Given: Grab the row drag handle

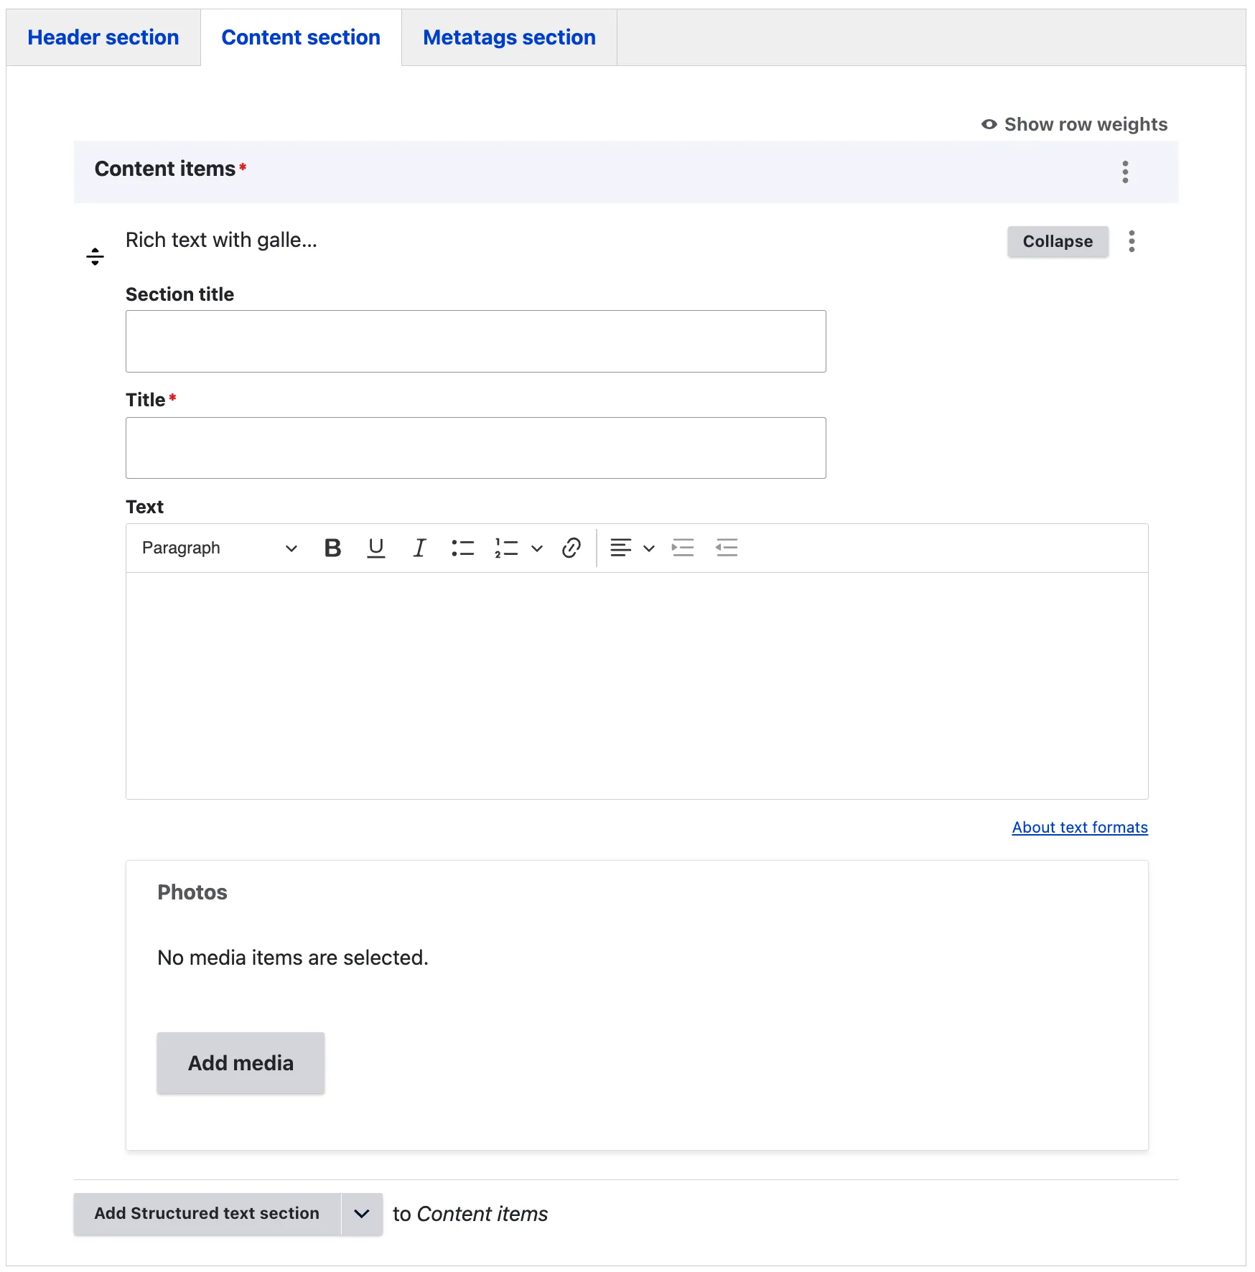Looking at the screenshot, I should pyautogui.click(x=95, y=256).
